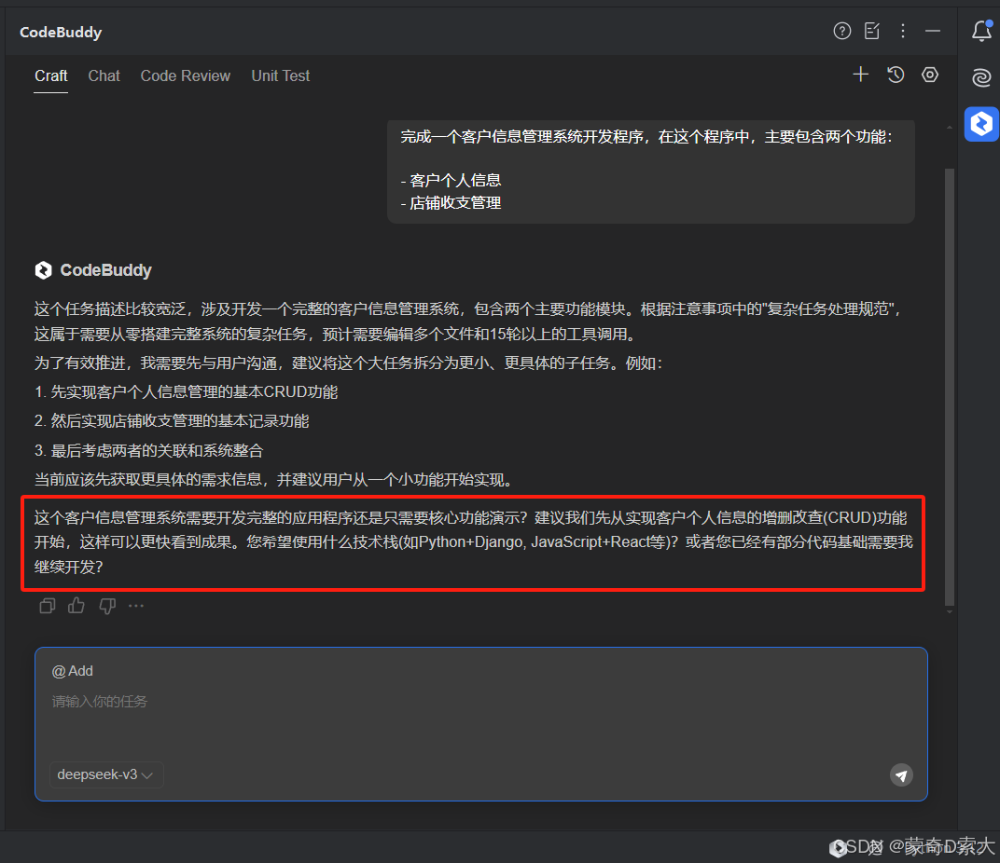Click list item '3. 最后考虑两者的关联和系统整合'
Image resolution: width=1000 pixels, height=863 pixels.
click(x=148, y=451)
